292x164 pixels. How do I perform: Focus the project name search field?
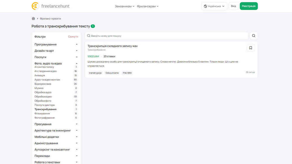pos(166,36)
